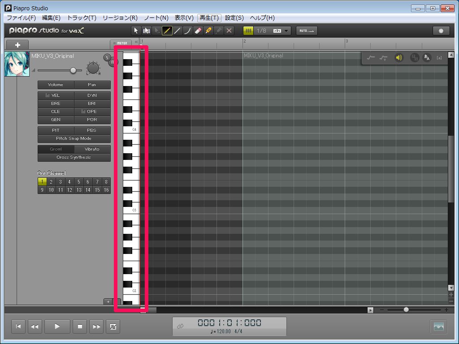The height and width of the screenshot is (344, 459).
Task: Expand the track panel's small plus button
Action: 108,301
